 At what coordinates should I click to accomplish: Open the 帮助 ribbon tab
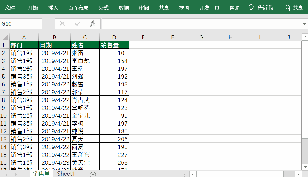click(234, 8)
